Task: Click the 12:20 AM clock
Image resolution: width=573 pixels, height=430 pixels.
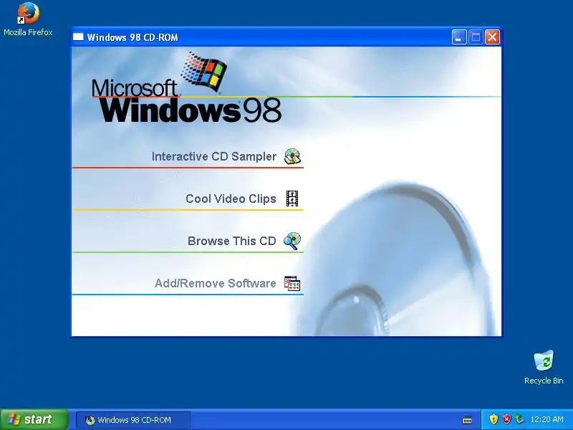Action: (x=546, y=419)
